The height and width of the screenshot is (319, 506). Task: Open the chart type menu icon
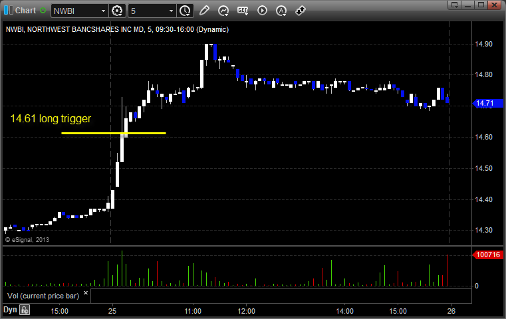coord(223,11)
